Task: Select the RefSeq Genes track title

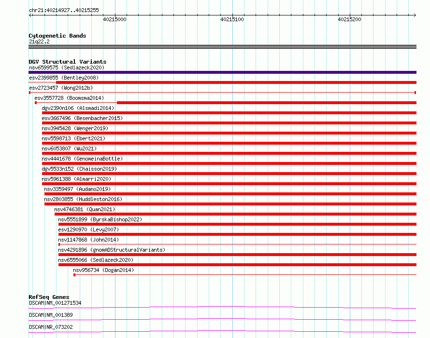Action: click(49, 297)
